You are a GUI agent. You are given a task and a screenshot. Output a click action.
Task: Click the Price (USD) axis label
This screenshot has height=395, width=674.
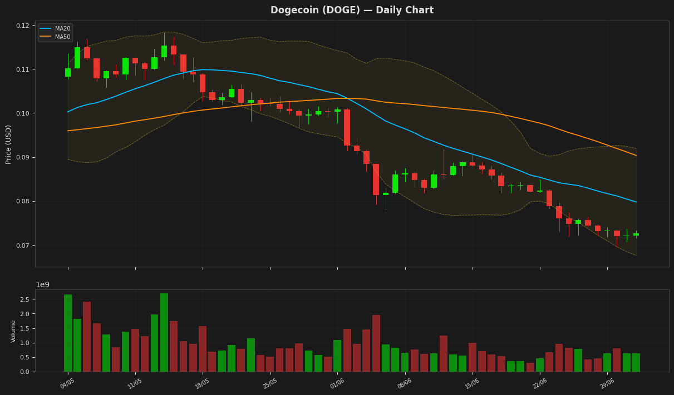pyautogui.click(x=8, y=144)
